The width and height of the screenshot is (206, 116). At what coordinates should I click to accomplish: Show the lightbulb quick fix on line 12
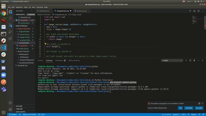45,44
